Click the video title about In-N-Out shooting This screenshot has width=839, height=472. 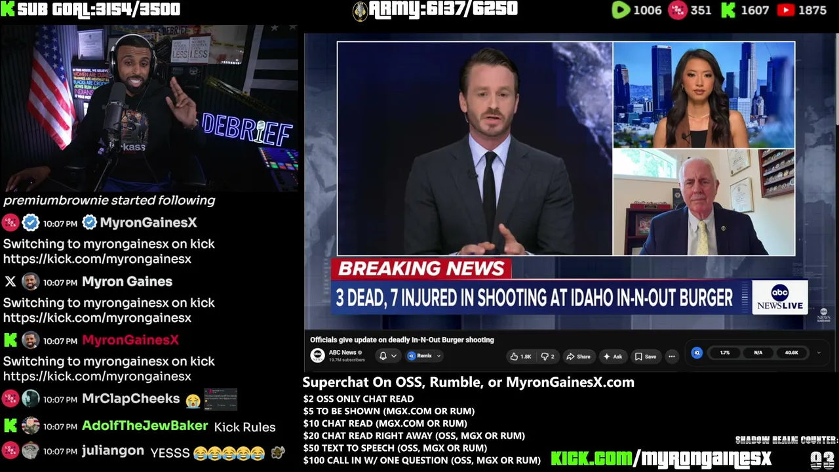click(x=402, y=340)
